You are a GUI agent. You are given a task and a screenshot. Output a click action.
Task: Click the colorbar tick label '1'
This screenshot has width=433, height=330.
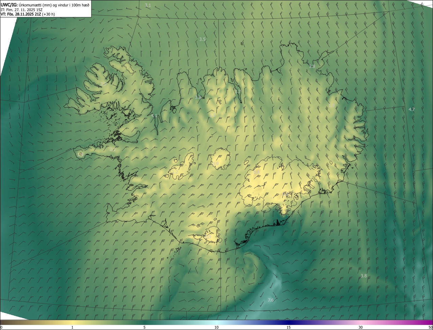click(x=72, y=327)
